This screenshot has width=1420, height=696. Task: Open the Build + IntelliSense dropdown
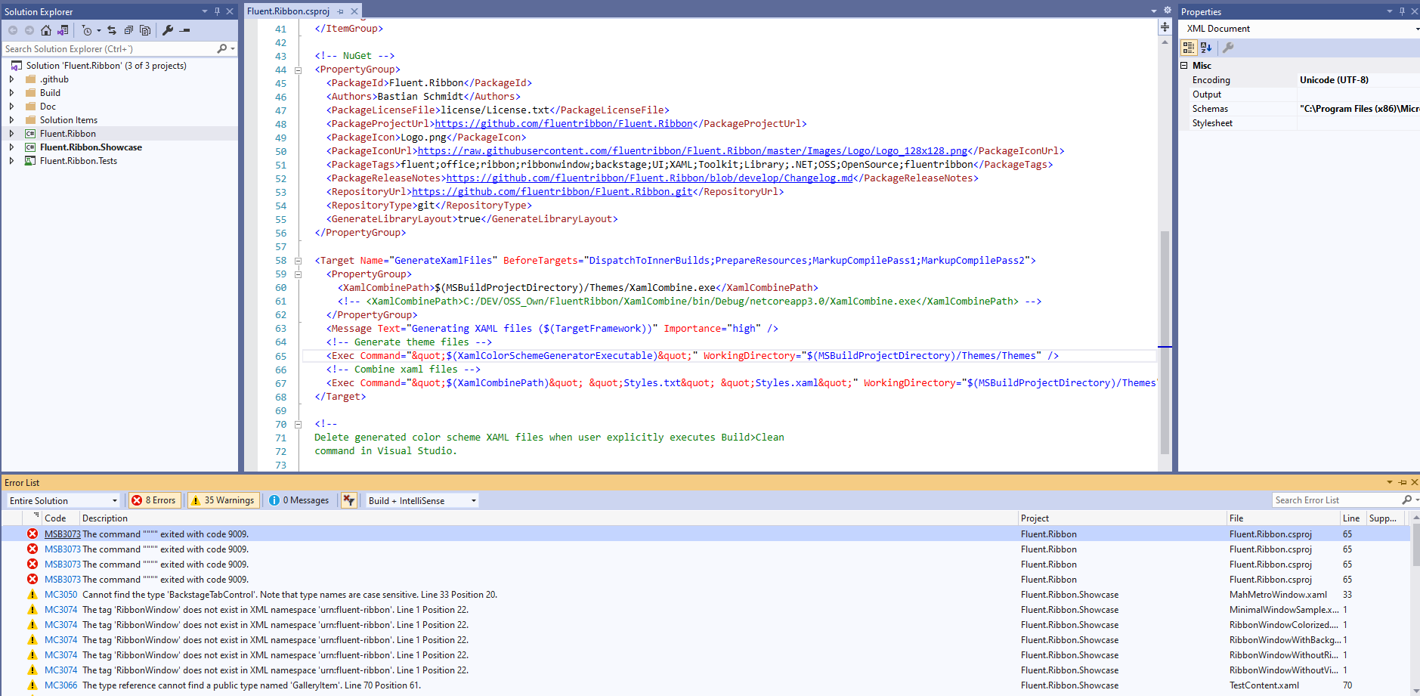(420, 500)
